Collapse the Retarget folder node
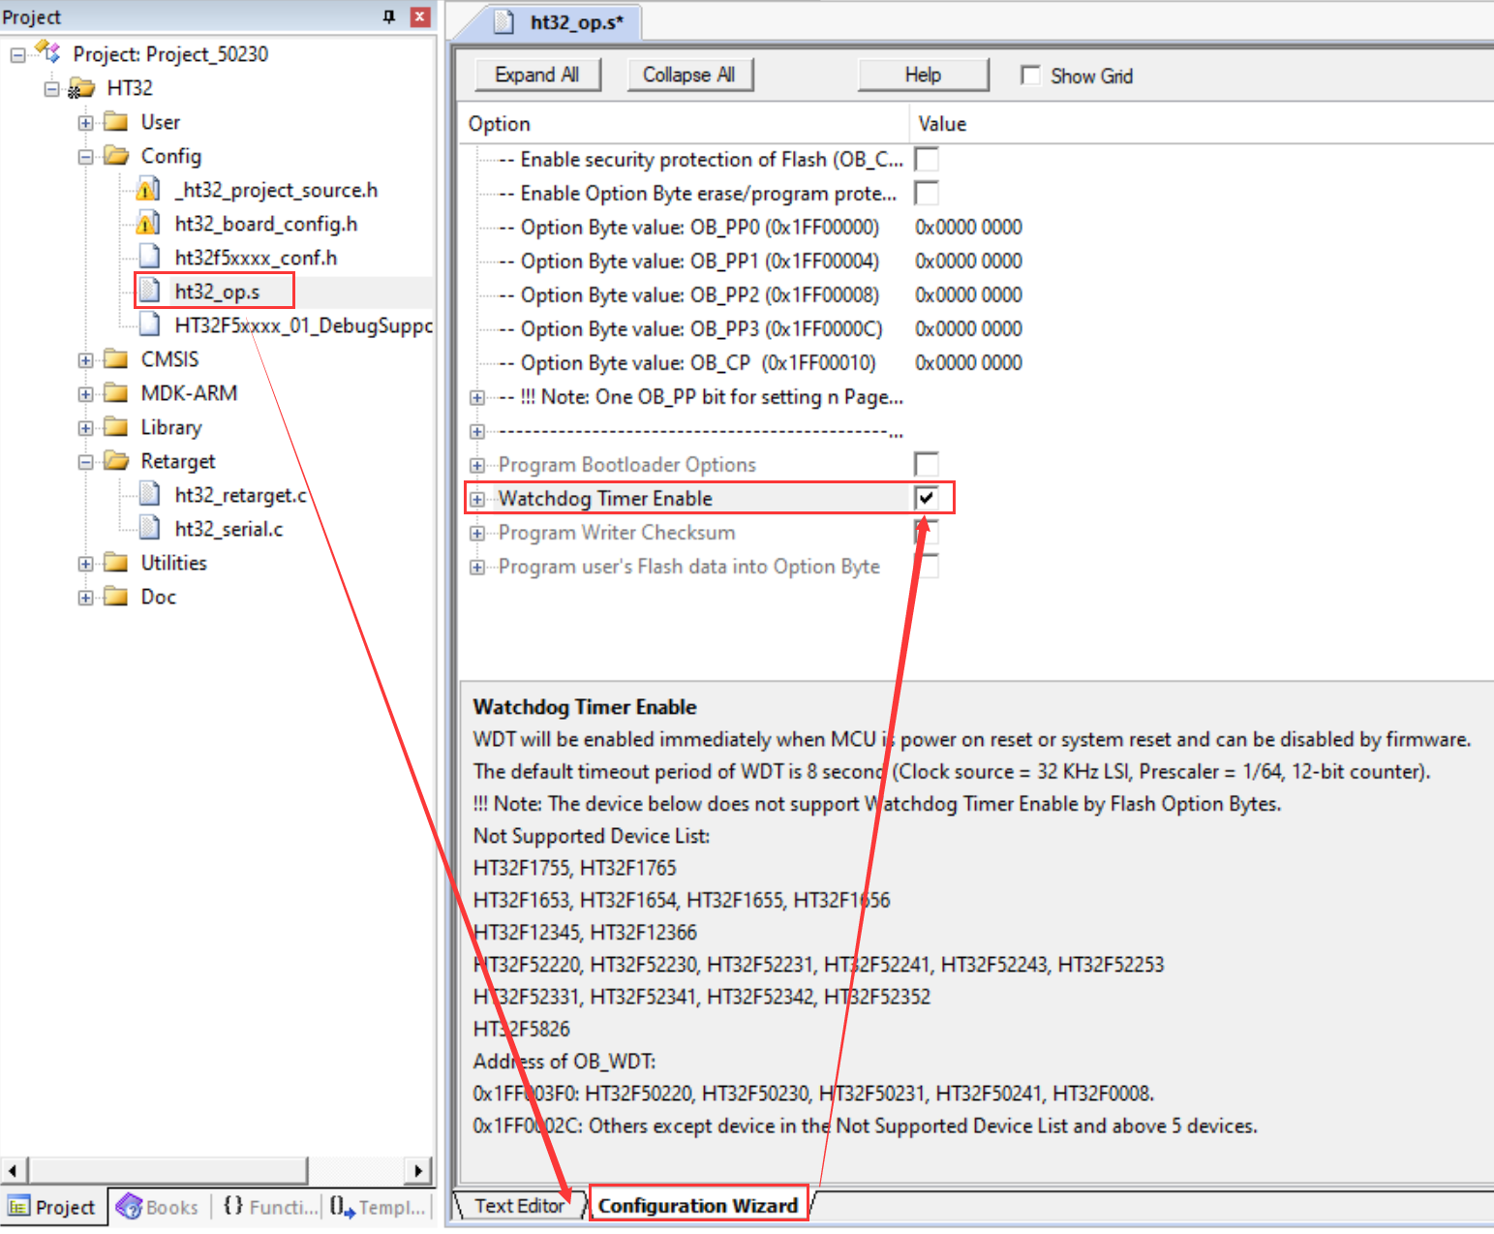Image resolution: width=1494 pixels, height=1234 pixels. (x=86, y=461)
